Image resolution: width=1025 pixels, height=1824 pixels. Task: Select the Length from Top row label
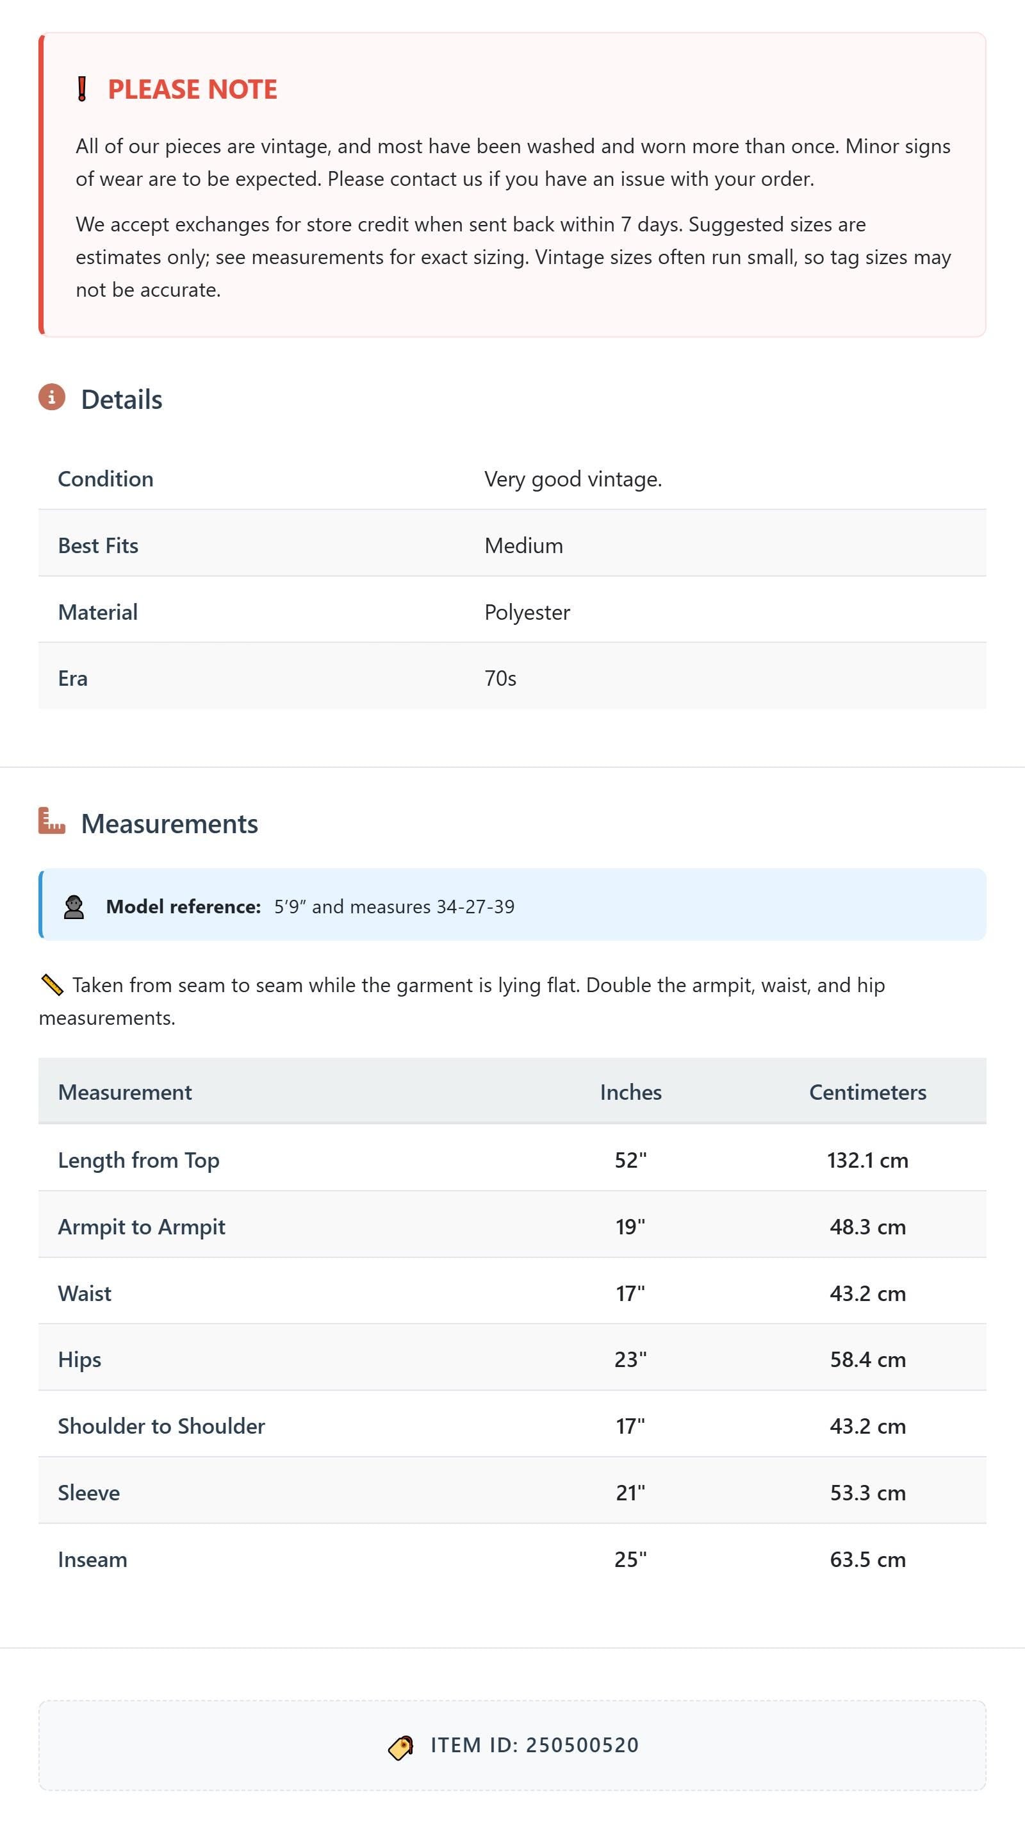tap(139, 1160)
